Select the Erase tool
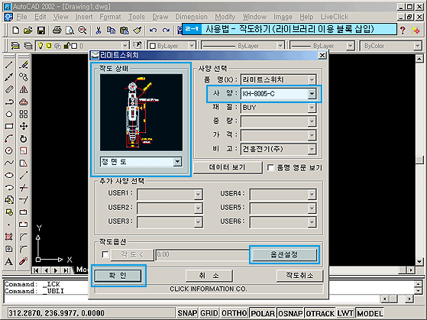427x320 pixels. click(24, 65)
